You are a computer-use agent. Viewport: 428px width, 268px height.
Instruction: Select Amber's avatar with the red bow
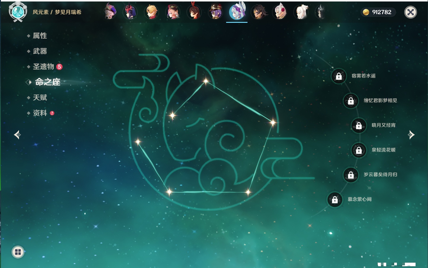pyautogui.click(x=194, y=12)
